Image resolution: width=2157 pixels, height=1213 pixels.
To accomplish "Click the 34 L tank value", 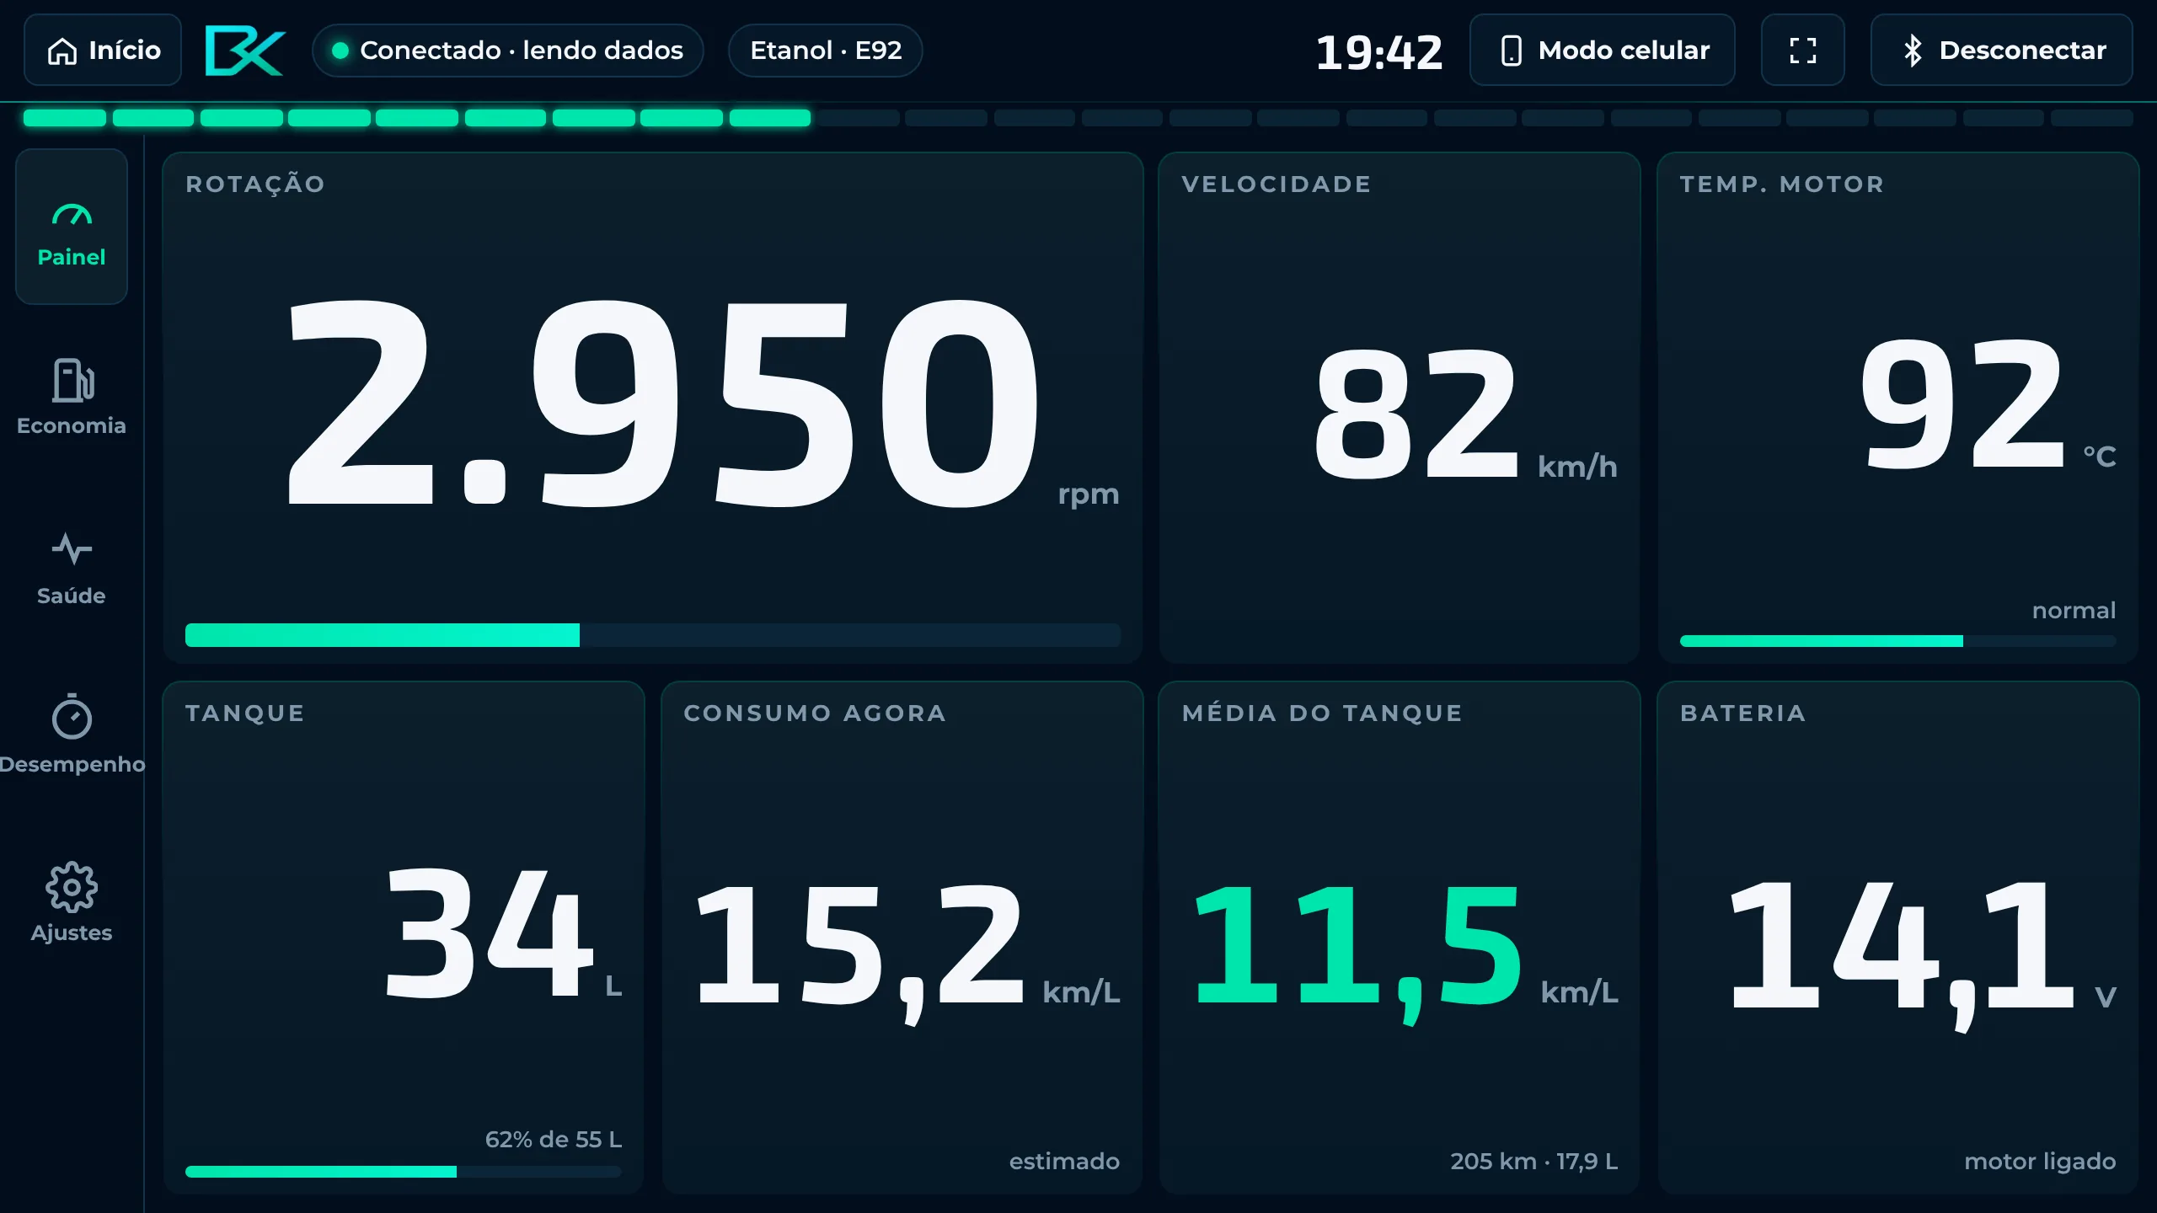I will pyautogui.click(x=503, y=933).
